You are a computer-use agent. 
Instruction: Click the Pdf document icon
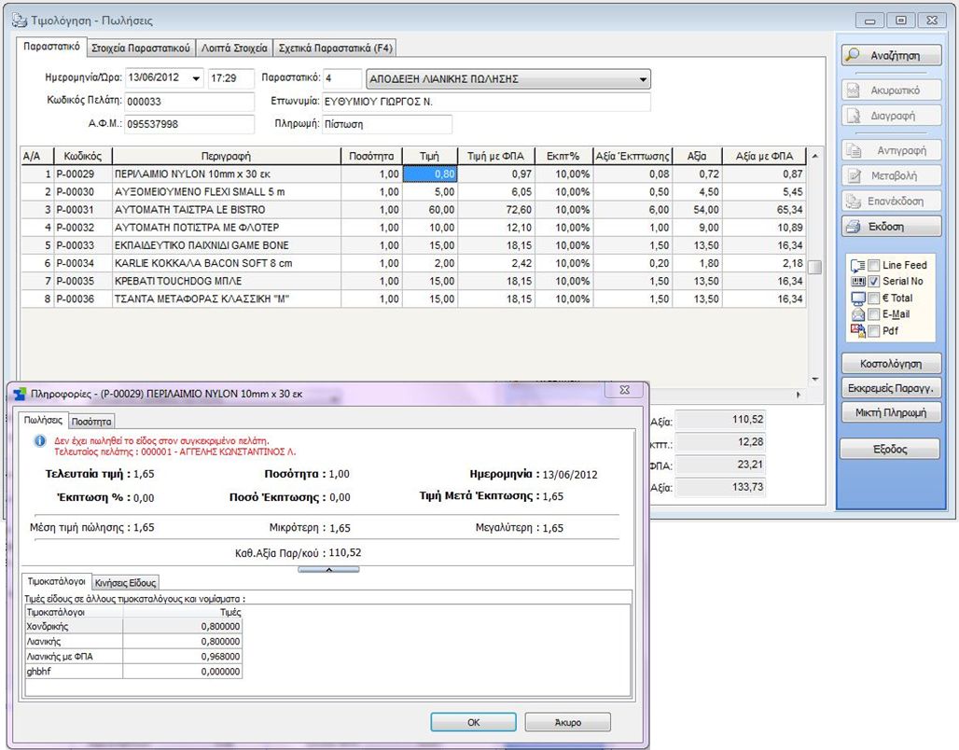pyautogui.click(x=858, y=331)
